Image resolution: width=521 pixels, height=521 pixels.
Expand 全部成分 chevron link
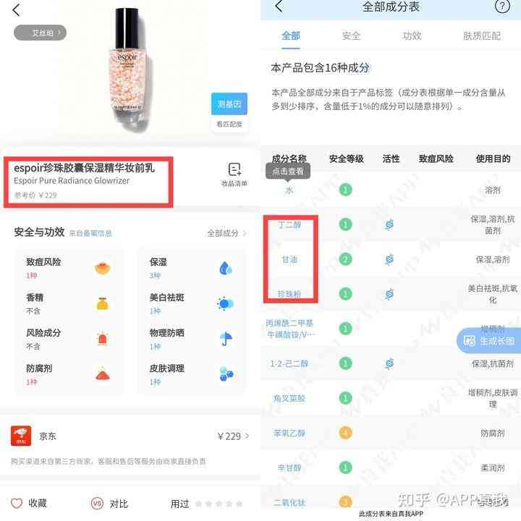245,233
